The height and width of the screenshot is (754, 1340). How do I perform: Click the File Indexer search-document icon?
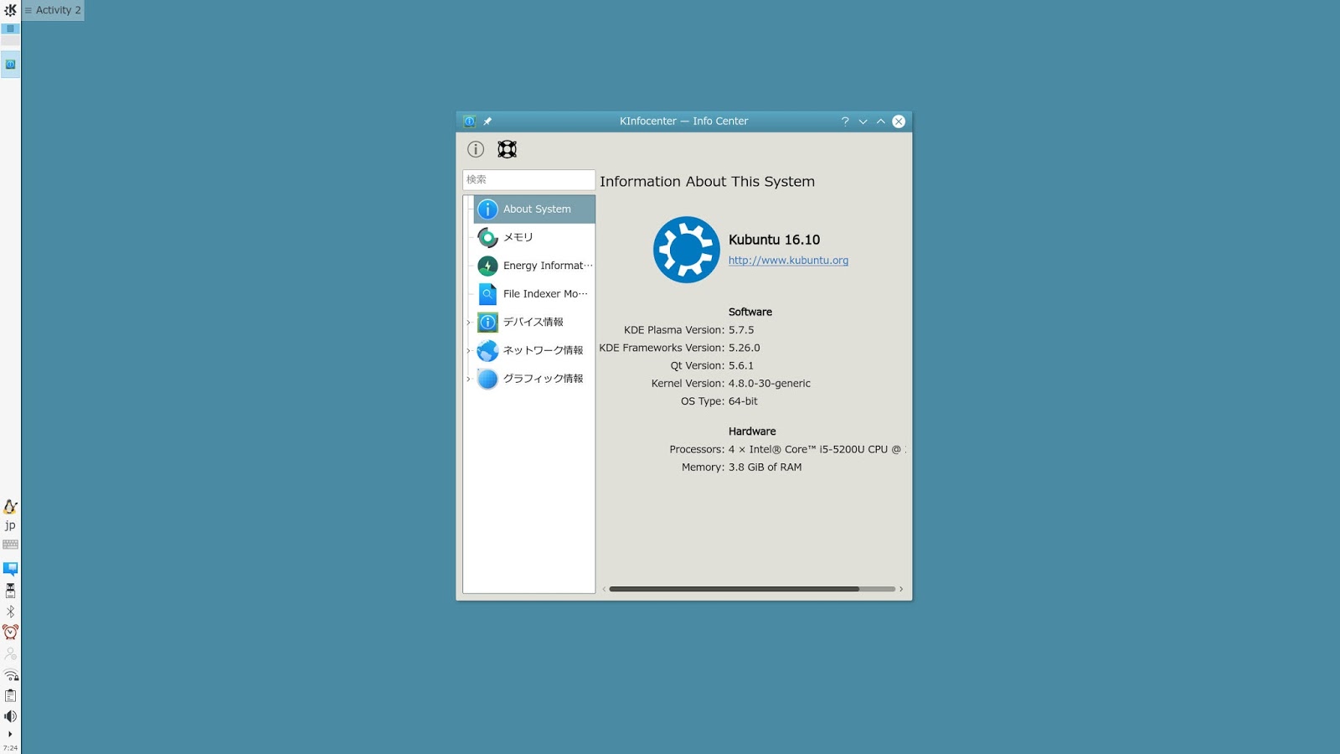tap(487, 294)
